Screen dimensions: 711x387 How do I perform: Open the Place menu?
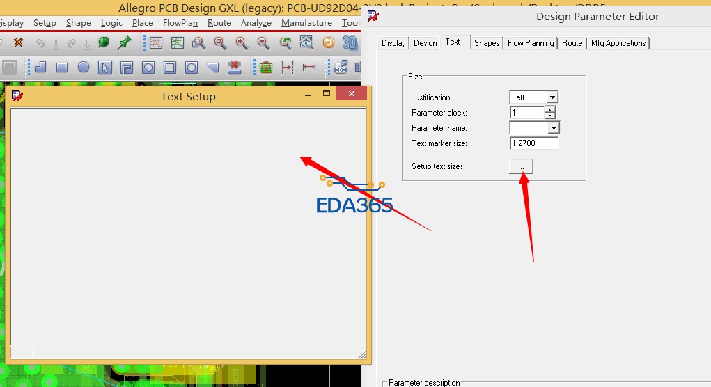pyautogui.click(x=142, y=23)
